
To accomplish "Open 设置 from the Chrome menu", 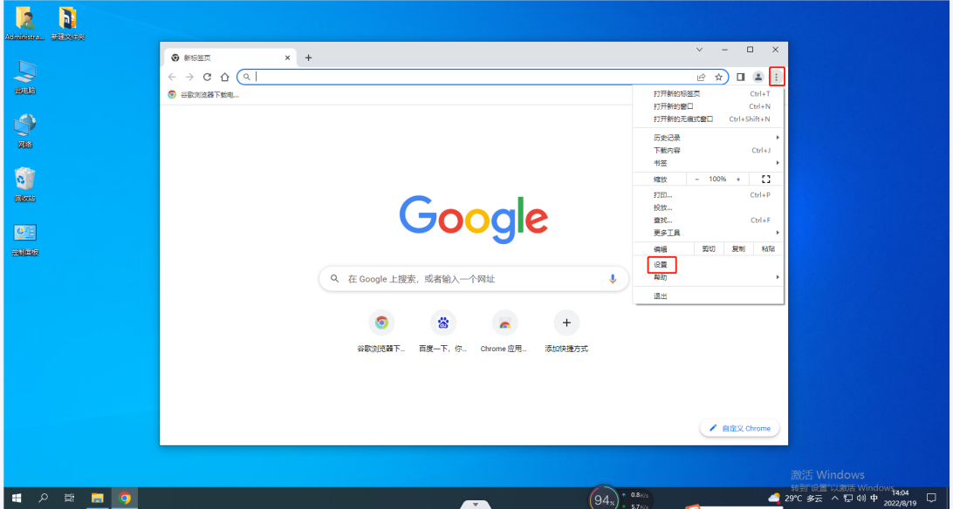I will pyautogui.click(x=708, y=265).
